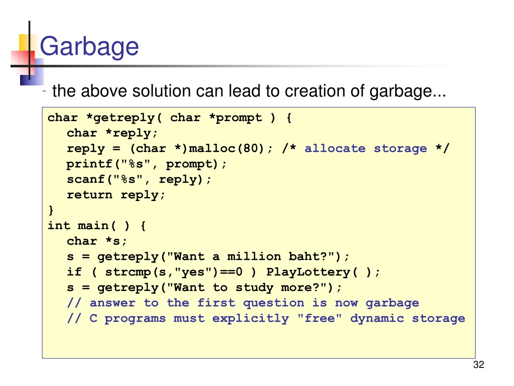Screen dimensions: 514x386
Task: Click the printf prompt line
Action: point(147,164)
